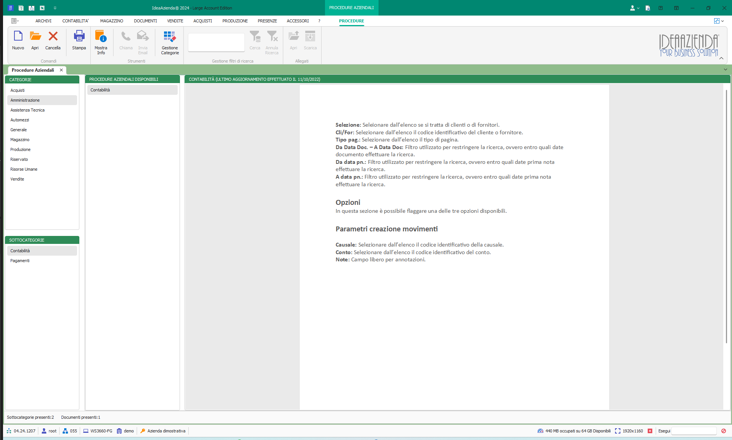Open a procedure with the Apri folder icon
This screenshot has height=440, width=732.
35,36
